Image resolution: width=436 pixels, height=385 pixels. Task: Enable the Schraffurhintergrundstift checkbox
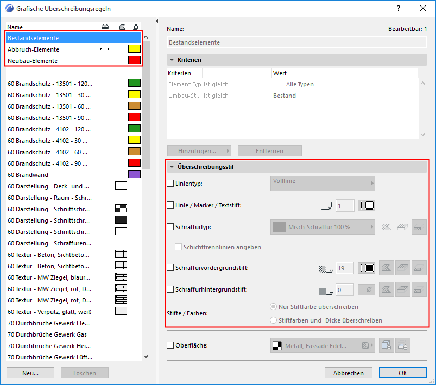click(170, 289)
